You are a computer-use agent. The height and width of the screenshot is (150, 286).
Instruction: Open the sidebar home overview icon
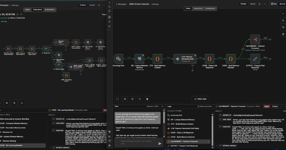tap(109, 17)
